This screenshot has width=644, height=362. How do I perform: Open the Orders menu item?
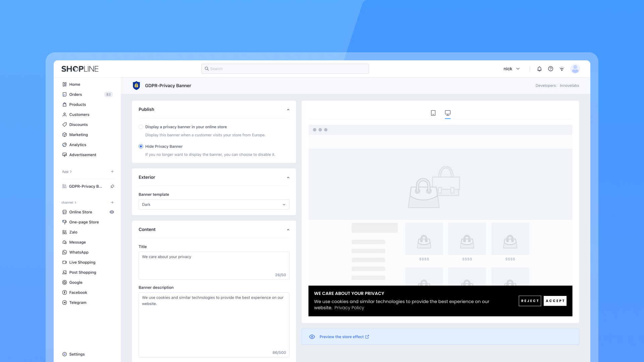[75, 95]
